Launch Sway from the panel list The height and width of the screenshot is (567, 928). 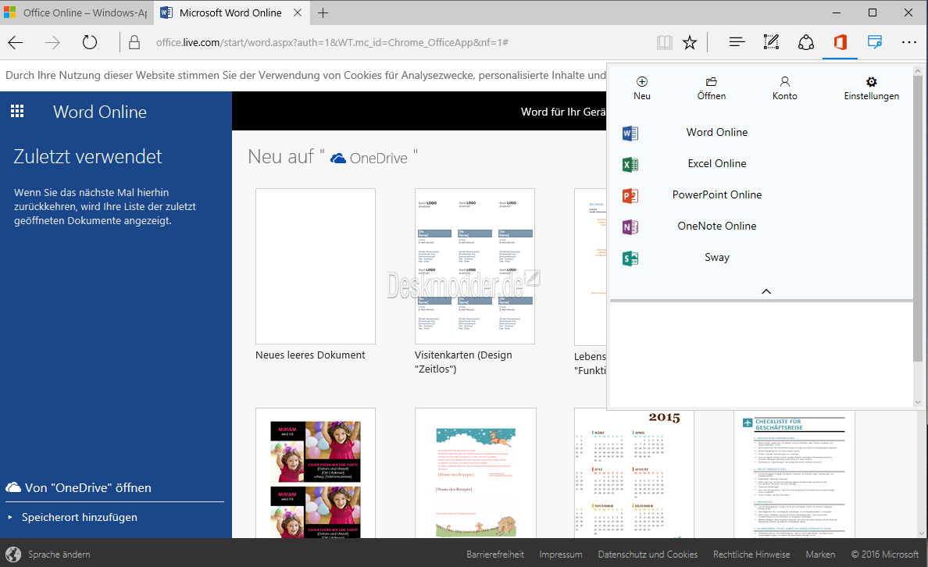tap(717, 258)
